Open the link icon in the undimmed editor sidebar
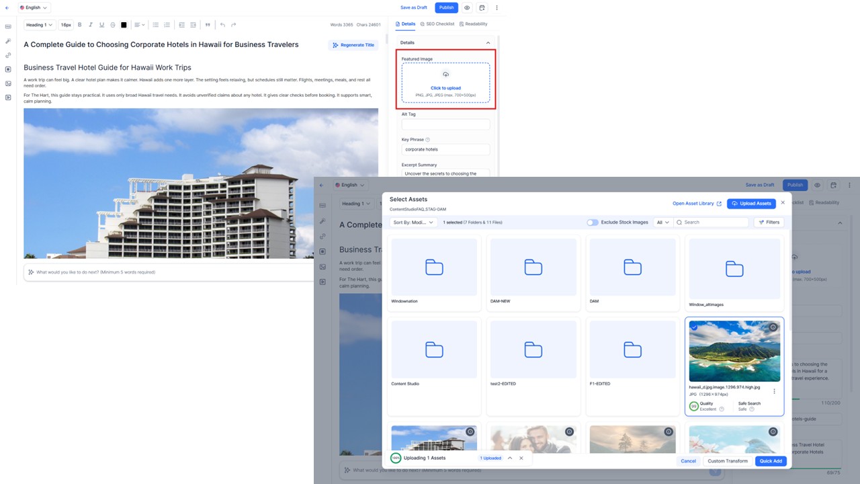The image size is (860, 484). coord(8,55)
